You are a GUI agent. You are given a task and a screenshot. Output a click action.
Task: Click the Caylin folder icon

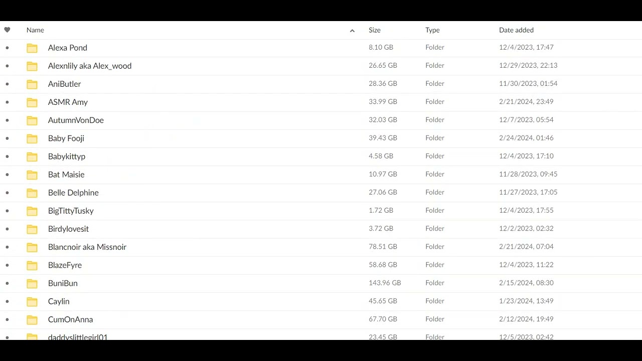click(32, 301)
